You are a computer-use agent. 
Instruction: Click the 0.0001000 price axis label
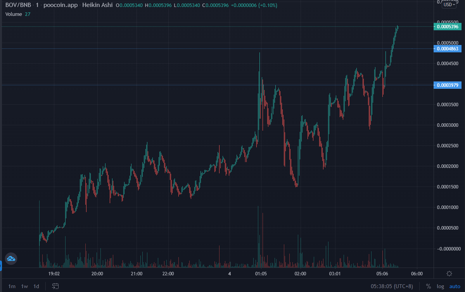pos(448,207)
